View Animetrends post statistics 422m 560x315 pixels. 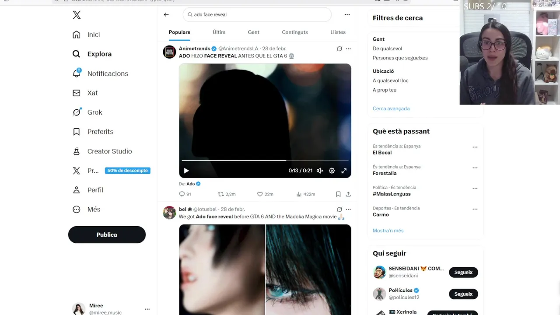click(x=305, y=194)
